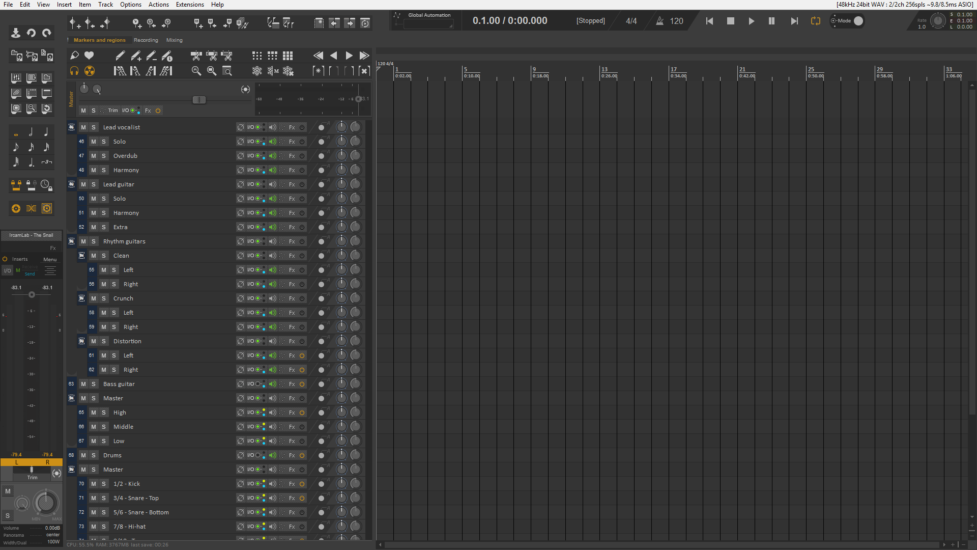Click the redo arrow icon

(x=46, y=33)
